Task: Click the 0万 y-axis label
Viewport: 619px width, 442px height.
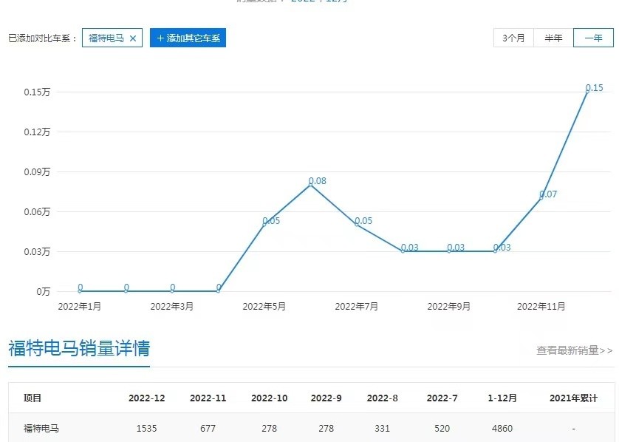Action: tap(44, 291)
